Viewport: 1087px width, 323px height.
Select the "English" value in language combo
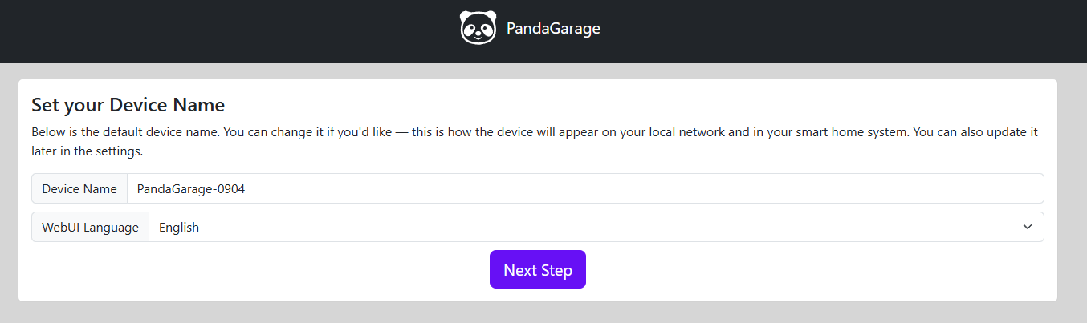coord(179,227)
